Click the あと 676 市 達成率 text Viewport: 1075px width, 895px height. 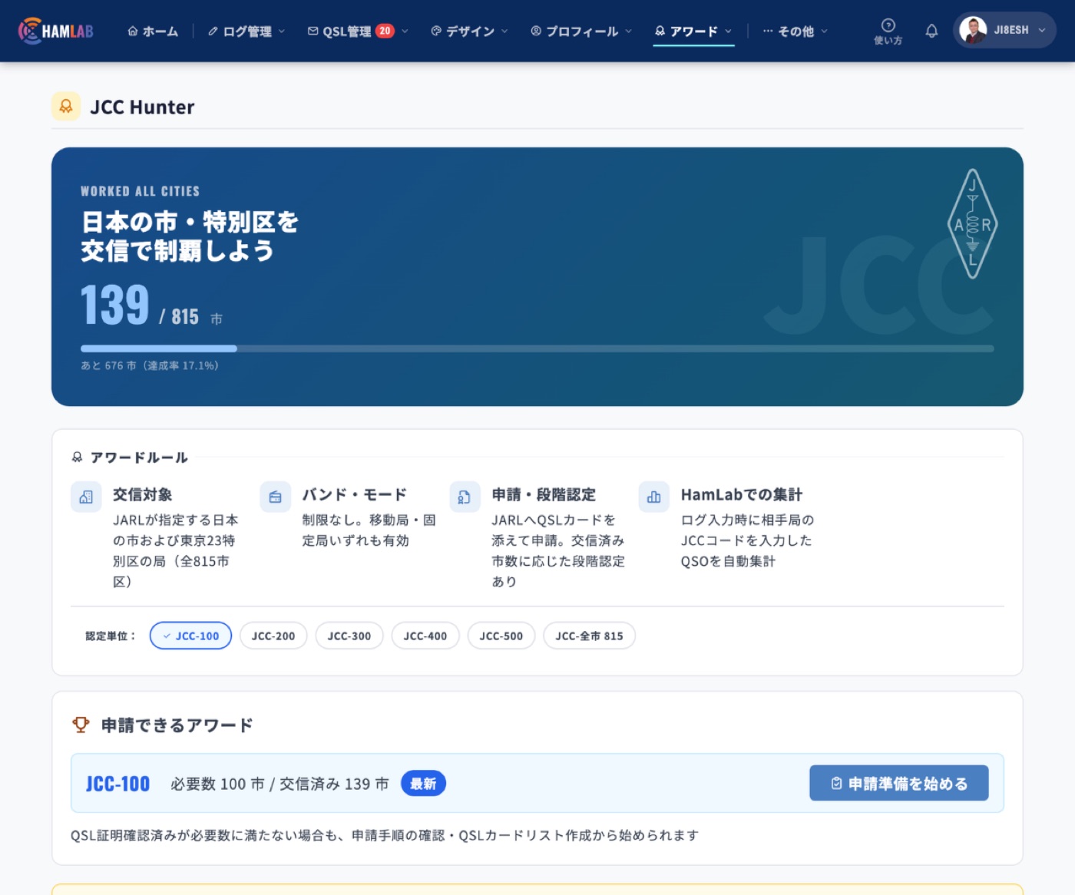(150, 365)
